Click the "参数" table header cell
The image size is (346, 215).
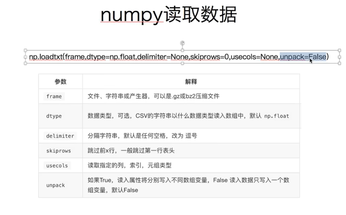pos(61,82)
